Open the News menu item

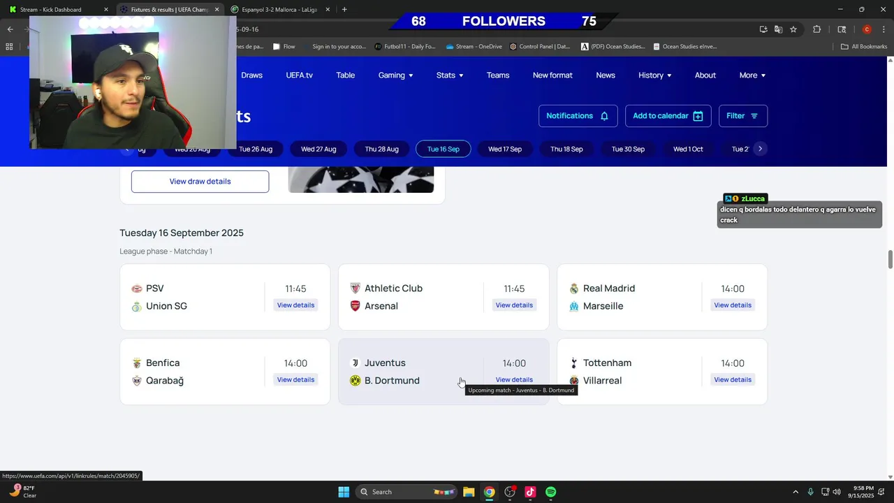606,75
